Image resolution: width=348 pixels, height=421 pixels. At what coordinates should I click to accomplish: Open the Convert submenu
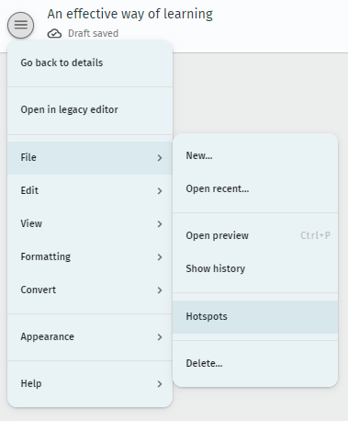[x=90, y=290]
